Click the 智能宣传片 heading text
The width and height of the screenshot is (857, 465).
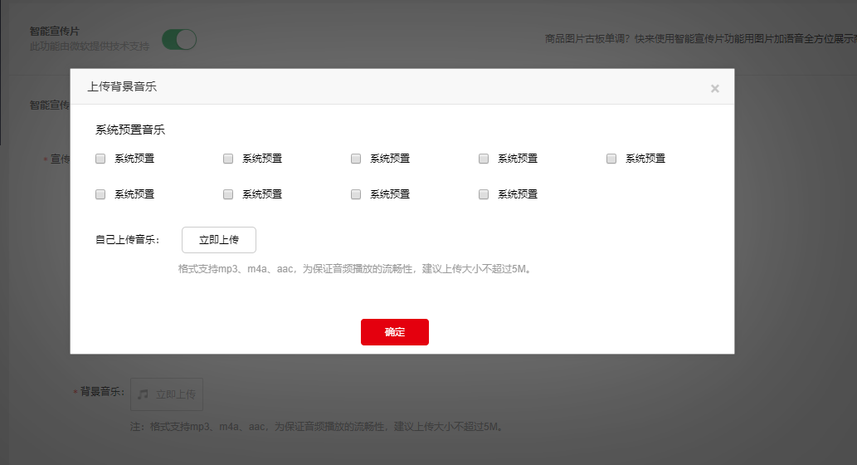[55, 32]
